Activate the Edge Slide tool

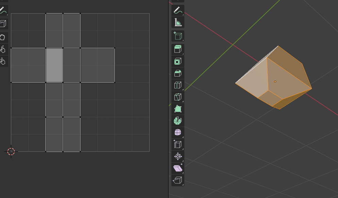click(178, 144)
